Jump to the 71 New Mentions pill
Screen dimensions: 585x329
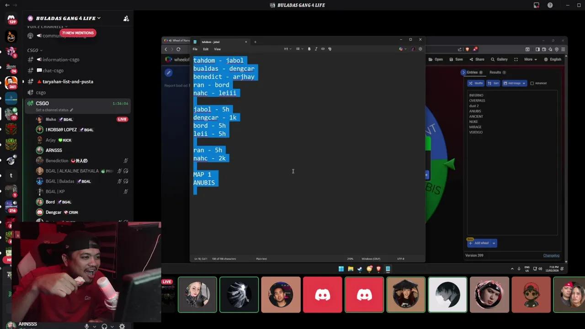click(x=78, y=33)
